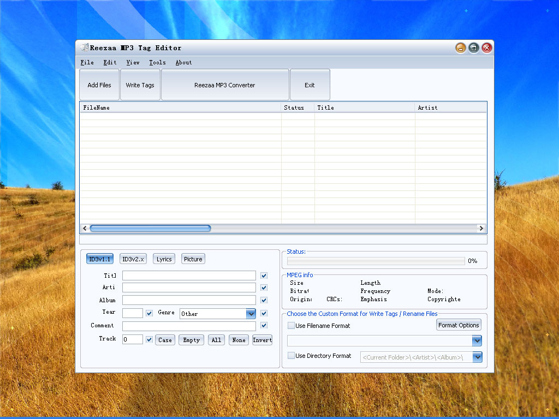The image size is (559, 419).
Task: Toggle the Year field checkbox
Action: 150,313
